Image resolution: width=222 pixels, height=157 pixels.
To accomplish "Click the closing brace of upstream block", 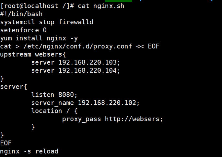I will [2, 79].
